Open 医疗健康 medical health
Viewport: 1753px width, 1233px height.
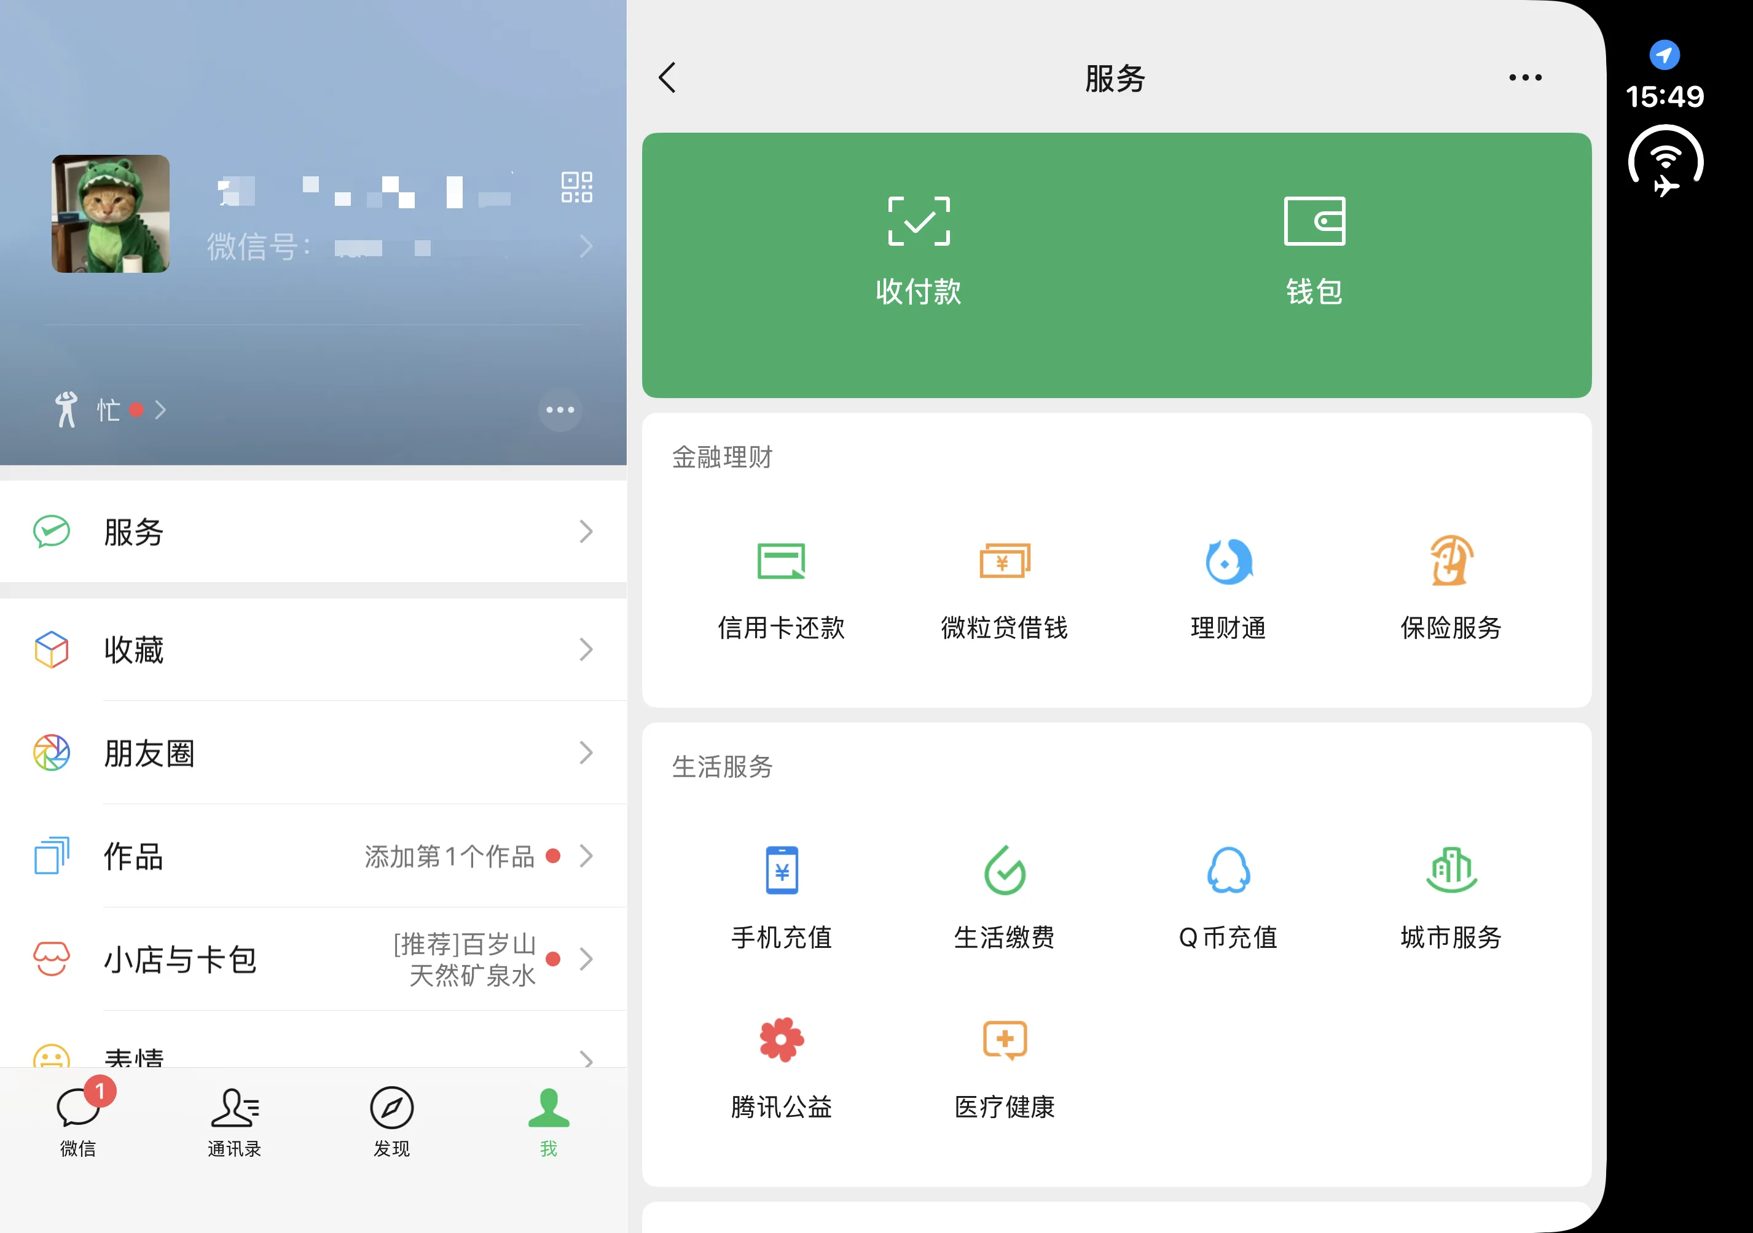(x=1004, y=1069)
